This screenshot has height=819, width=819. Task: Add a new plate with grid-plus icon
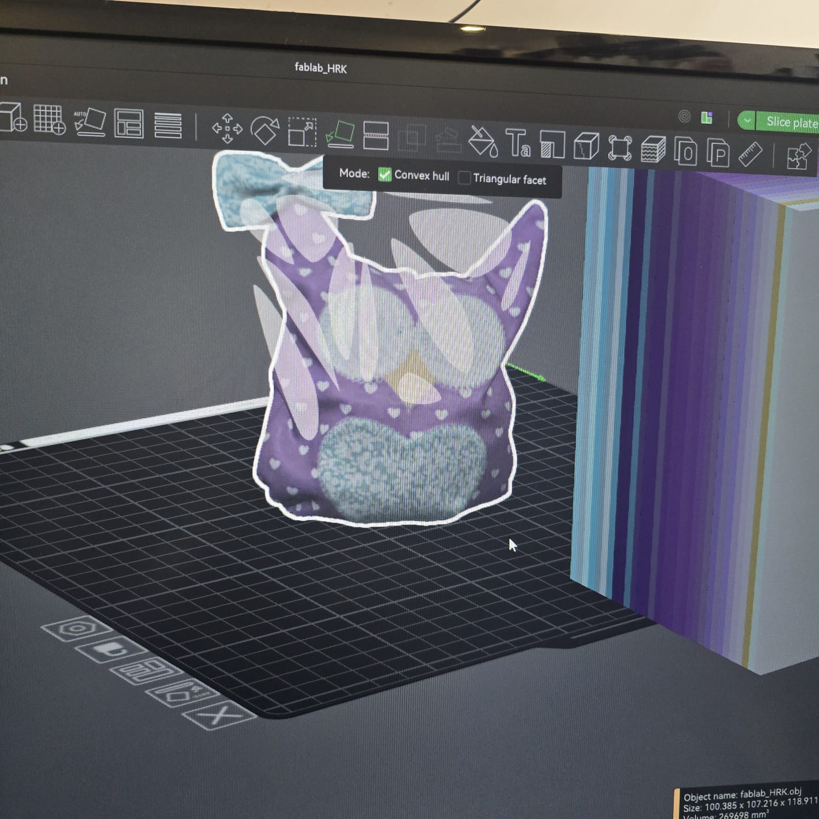tap(49, 119)
